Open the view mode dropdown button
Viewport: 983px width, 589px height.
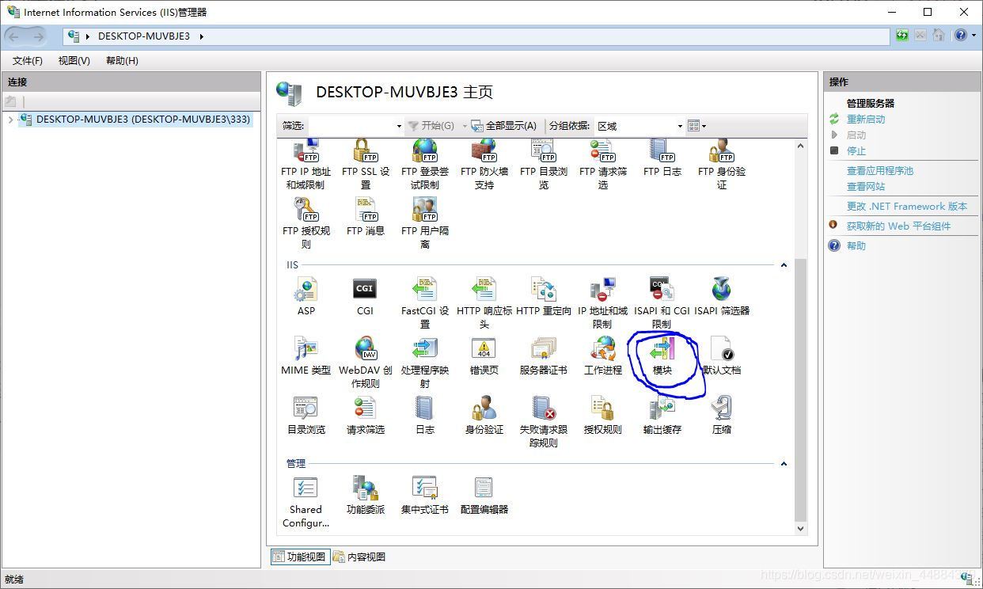696,126
